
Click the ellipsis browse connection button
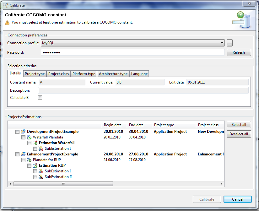[x=229, y=43]
